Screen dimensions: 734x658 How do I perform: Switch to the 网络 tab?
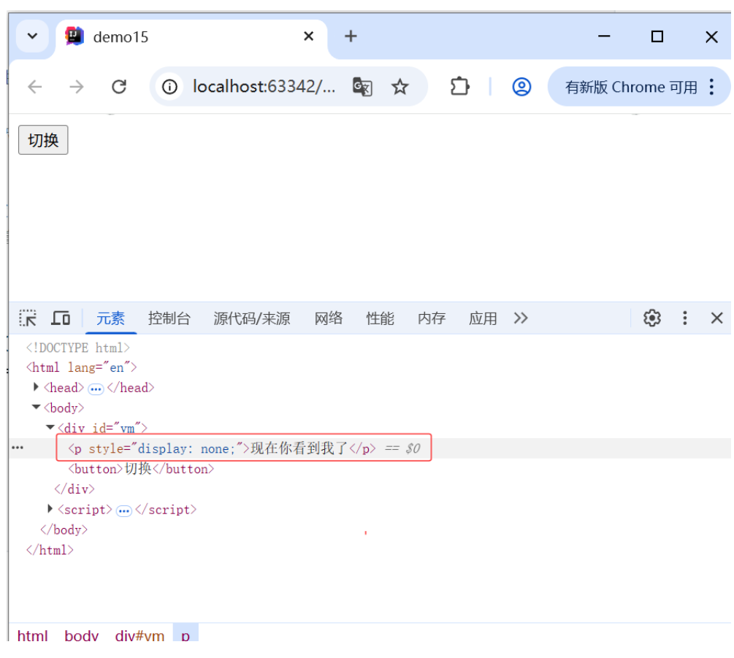click(x=328, y=318)
